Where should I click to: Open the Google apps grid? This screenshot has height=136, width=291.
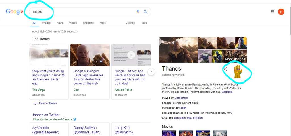273,12
